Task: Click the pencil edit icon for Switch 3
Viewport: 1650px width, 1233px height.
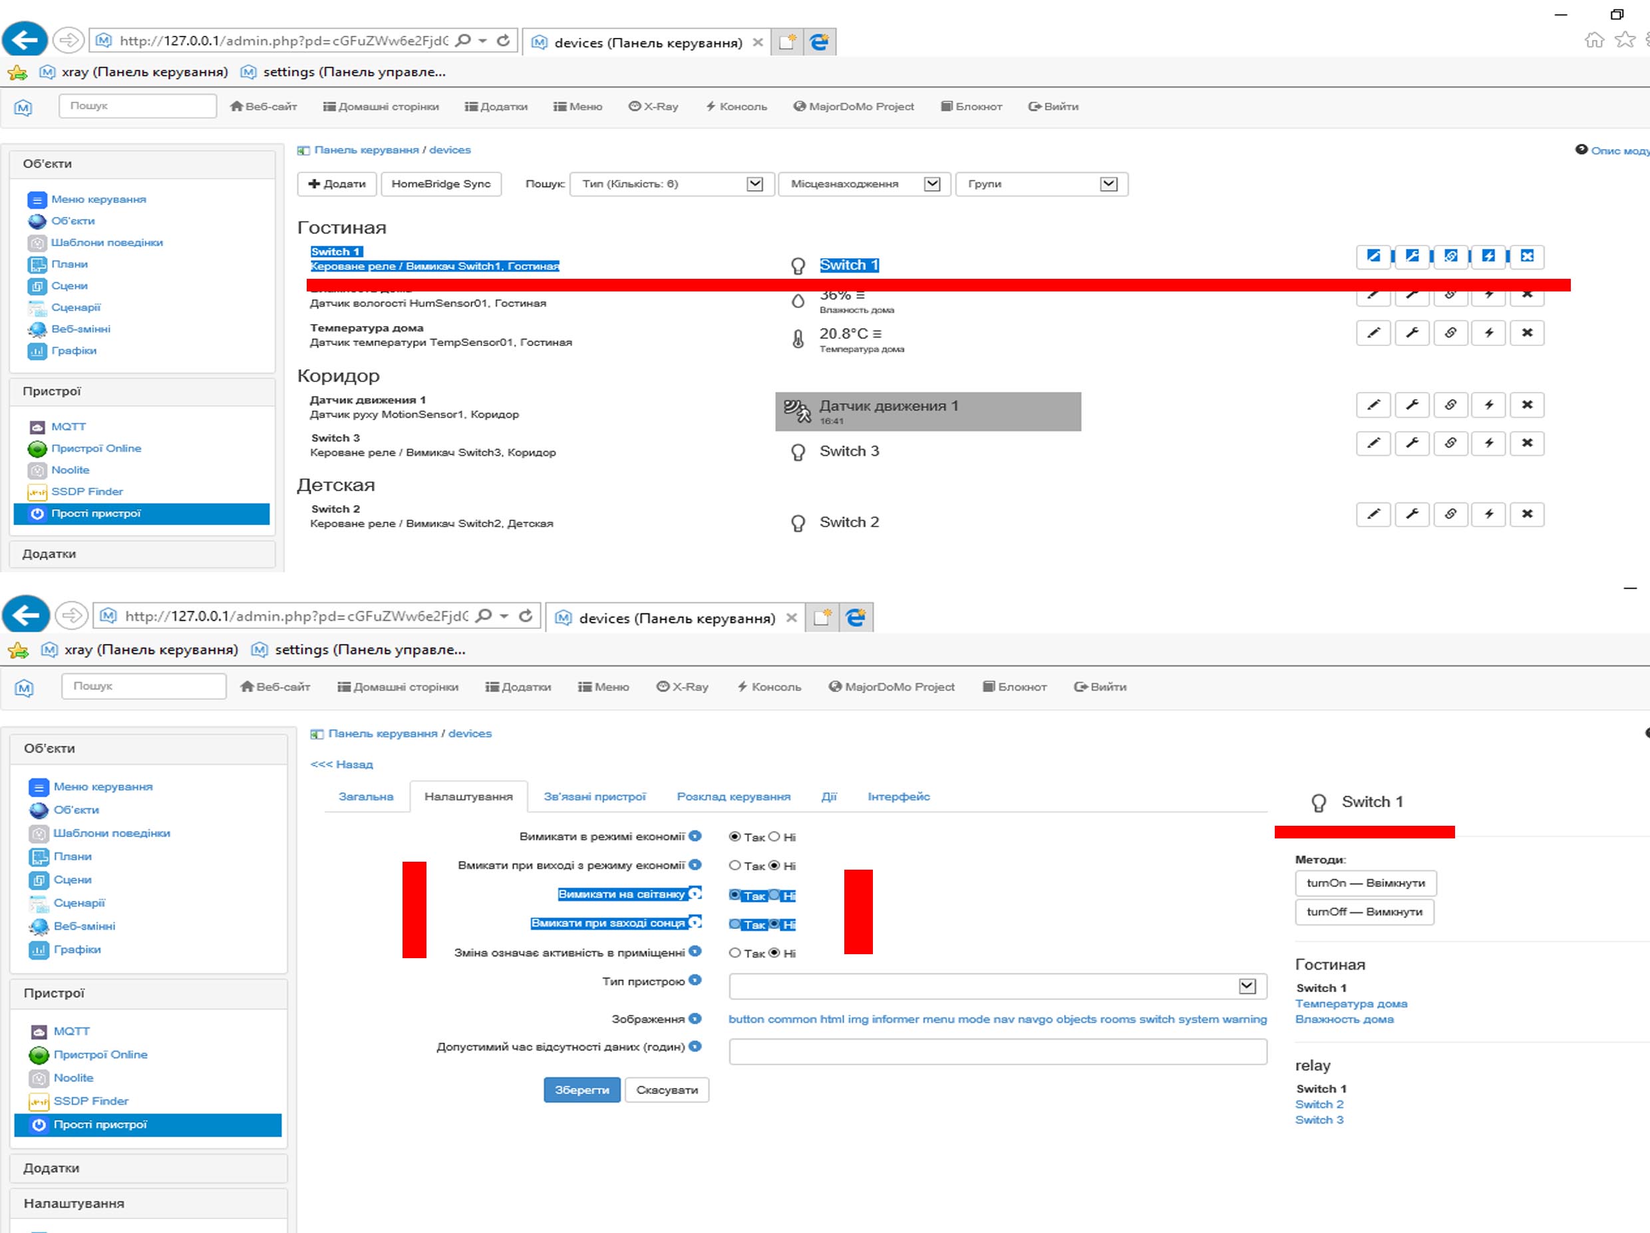Action: pos(1373,444)
